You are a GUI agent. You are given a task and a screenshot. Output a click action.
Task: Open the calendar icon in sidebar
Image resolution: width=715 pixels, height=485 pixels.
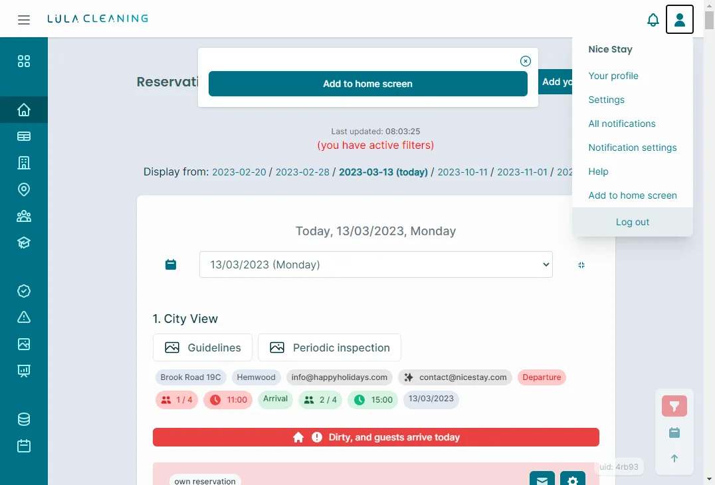[24, 445]
